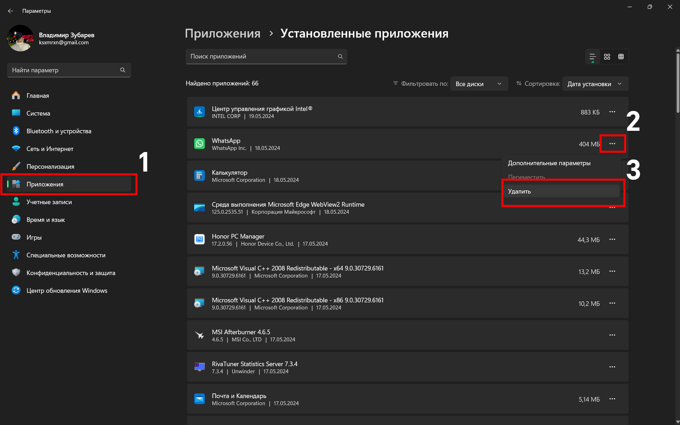
Task: Click Intel app size '883 КБ'
Action: coord(590,112)
